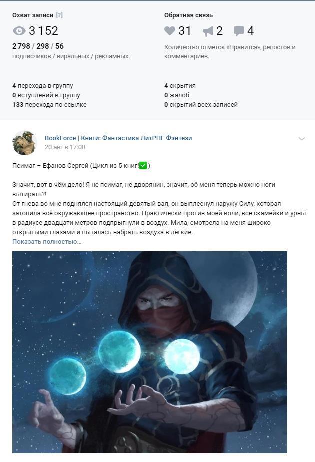Click the megaphone reposts icon
Screen dimensions: 315x462
pyautogui.click(x=208, y=31)
